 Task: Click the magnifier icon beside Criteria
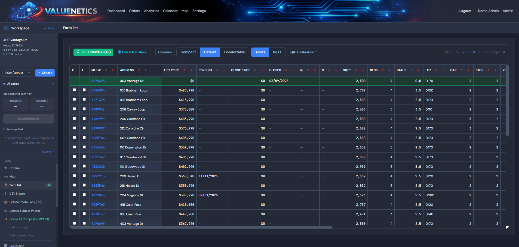[x=6, y=168]
